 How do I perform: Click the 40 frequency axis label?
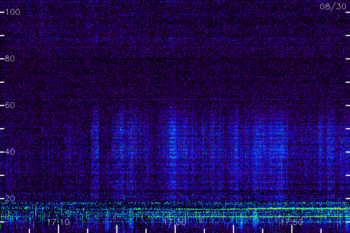click(10, 151)
